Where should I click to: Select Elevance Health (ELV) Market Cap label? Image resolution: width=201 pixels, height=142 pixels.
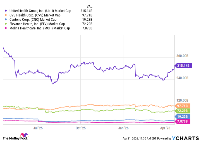[37, 24]
